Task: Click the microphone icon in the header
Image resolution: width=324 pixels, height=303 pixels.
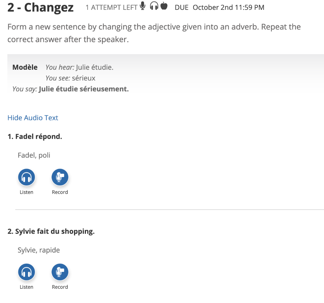Action: pos(143,6)
